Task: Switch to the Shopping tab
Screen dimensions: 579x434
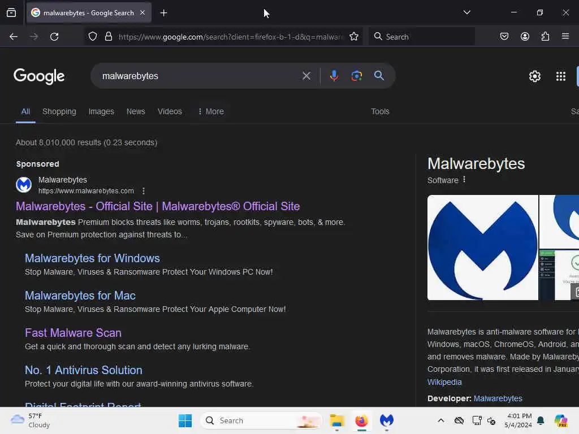Action: tap(59, 111)
